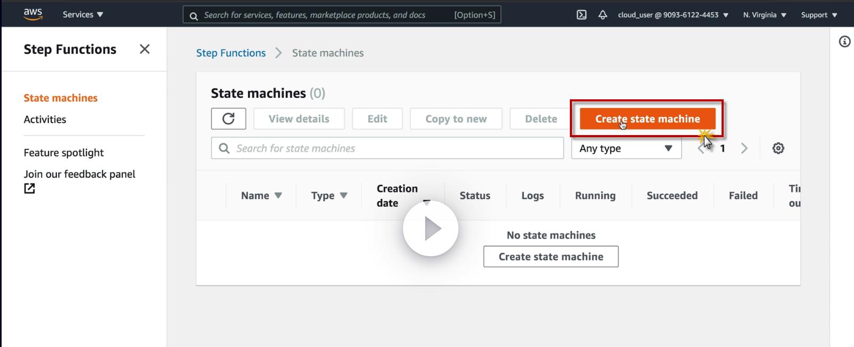Screen dimensions: 854x347
Task: Click the AWS logo home icon
Action: tap(33, 14)
